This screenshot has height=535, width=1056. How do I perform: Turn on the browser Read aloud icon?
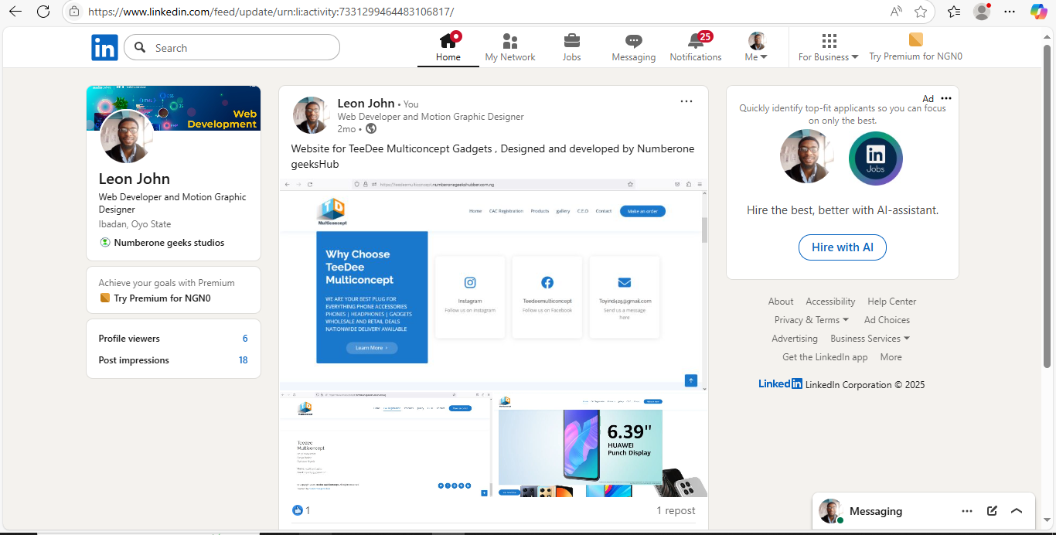pyautogui.click(x=896, y=12)
